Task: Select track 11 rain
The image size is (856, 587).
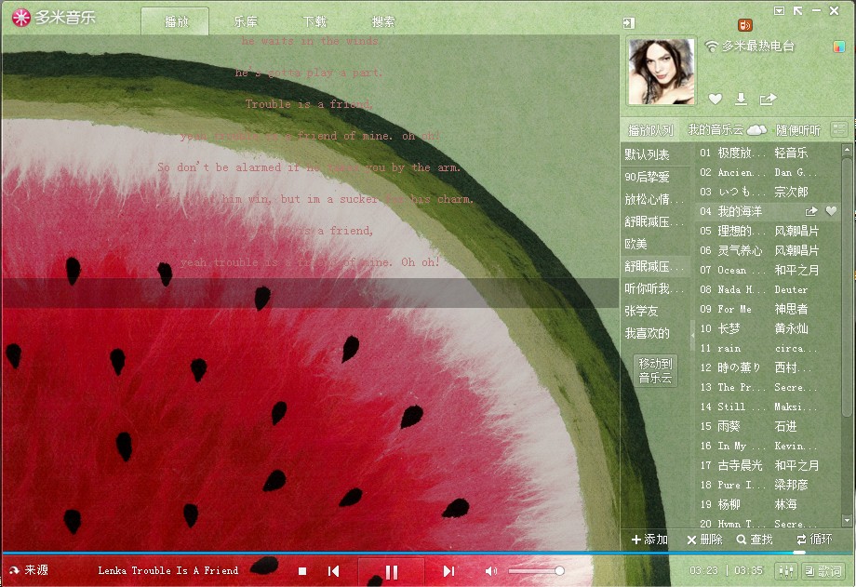Action: click(x=769, y=348)
